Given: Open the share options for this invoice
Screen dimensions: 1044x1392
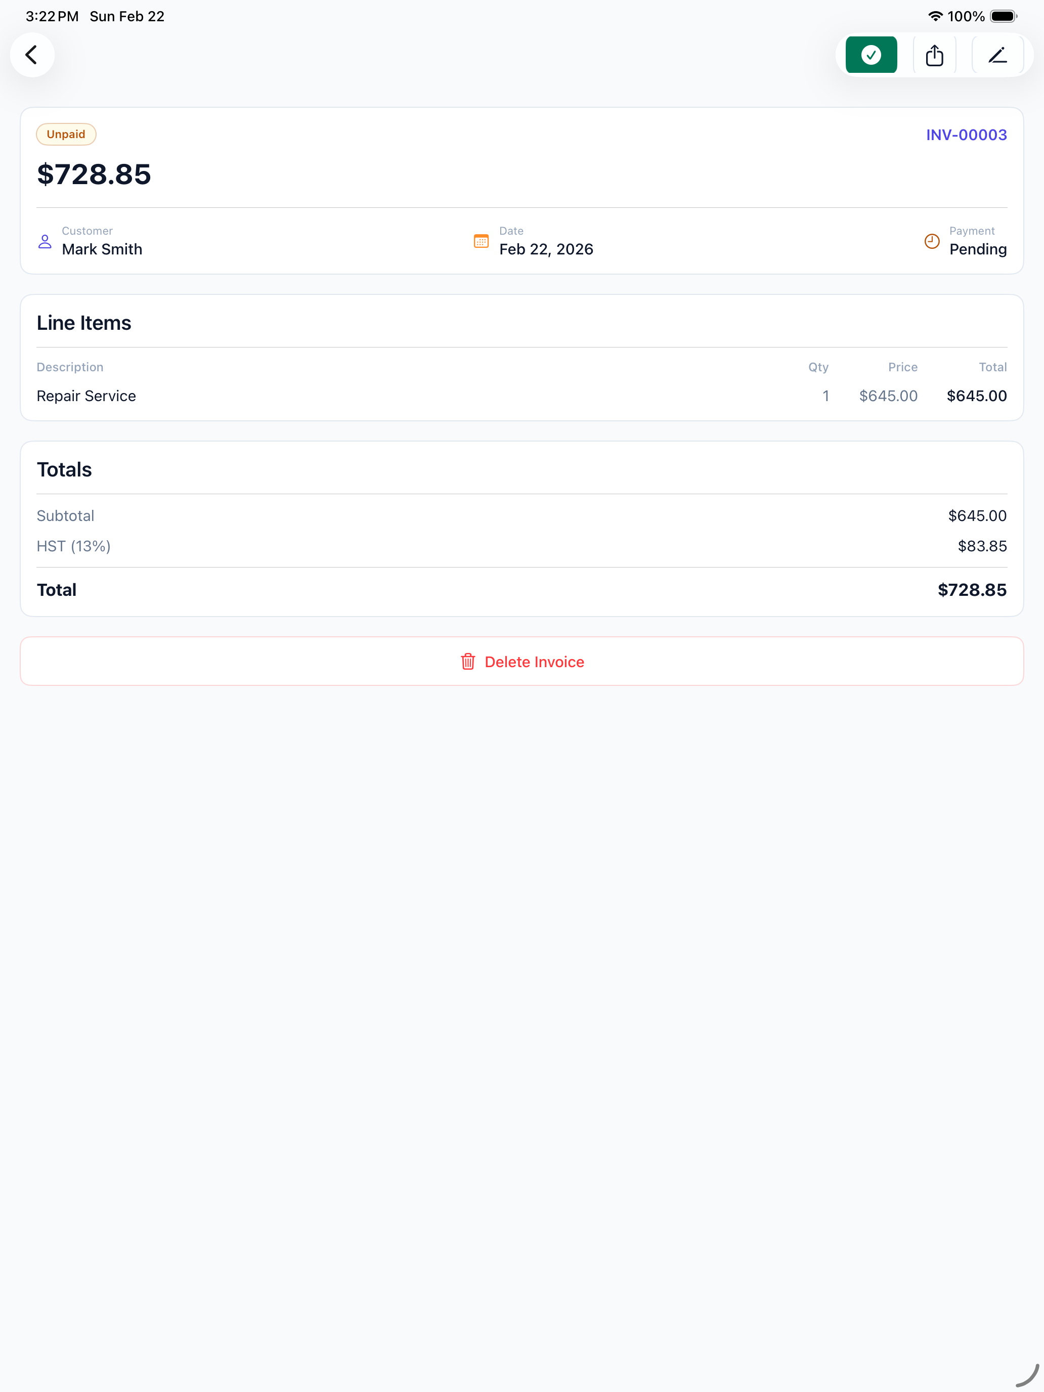Looking at the screenshot, I should pos(935,55).
